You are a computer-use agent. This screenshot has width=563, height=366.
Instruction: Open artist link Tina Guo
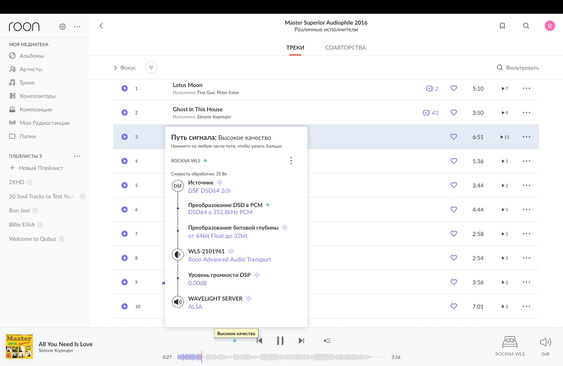coord(206,93)
